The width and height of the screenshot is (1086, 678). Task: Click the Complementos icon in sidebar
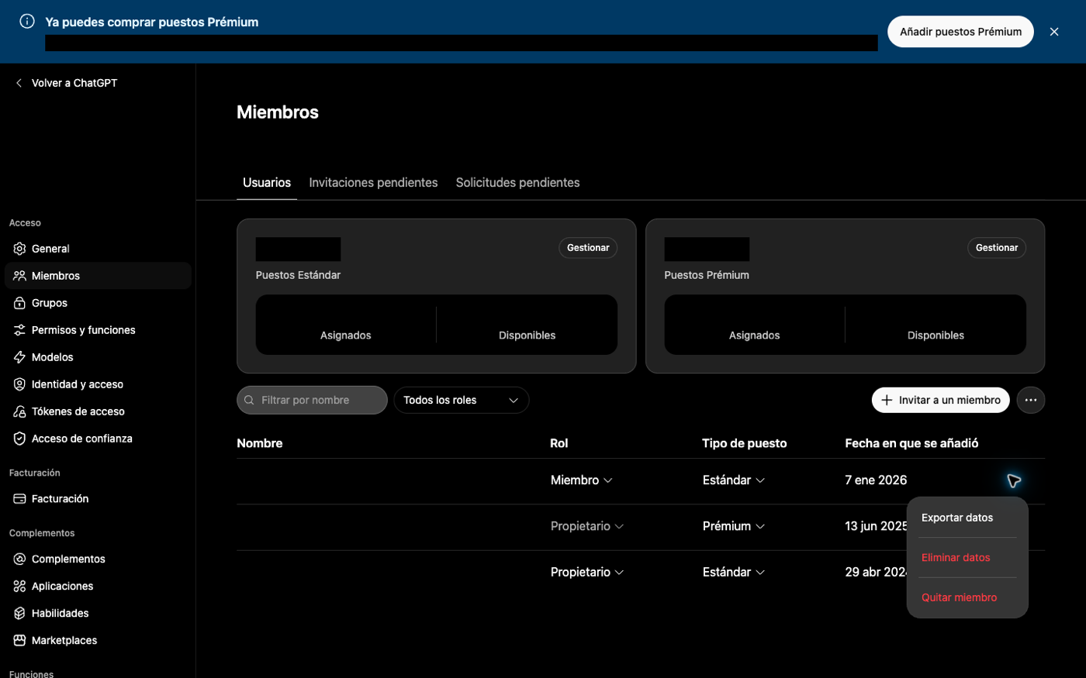(19, 559)
